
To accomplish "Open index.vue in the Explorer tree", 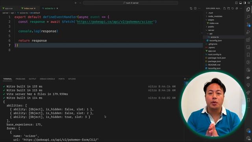I will (x=214, y=23).
